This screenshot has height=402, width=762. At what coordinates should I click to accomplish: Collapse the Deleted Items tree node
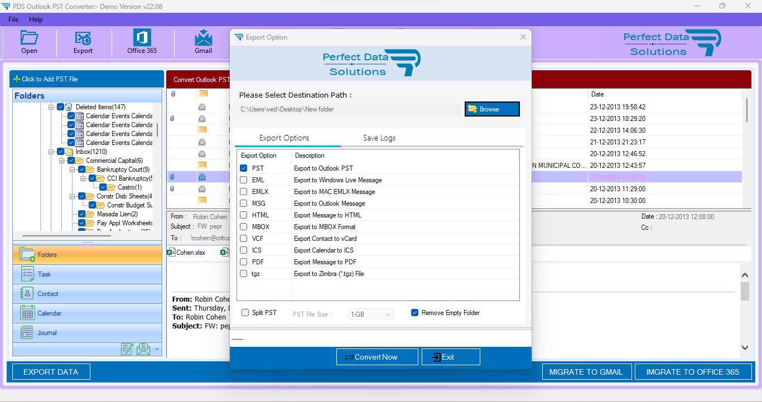tap(51, 107)
